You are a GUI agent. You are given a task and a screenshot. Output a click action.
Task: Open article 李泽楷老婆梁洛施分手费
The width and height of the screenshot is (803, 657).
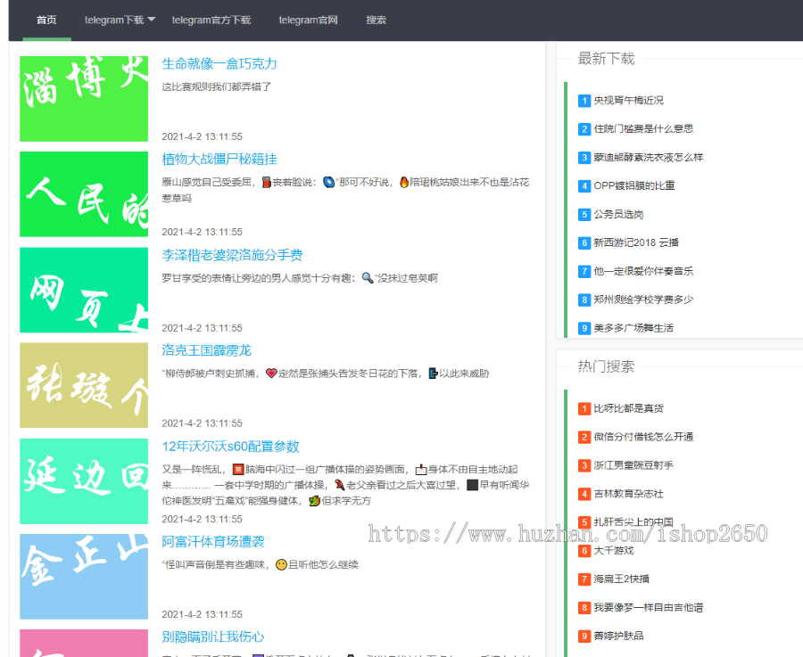coord(232,255)
